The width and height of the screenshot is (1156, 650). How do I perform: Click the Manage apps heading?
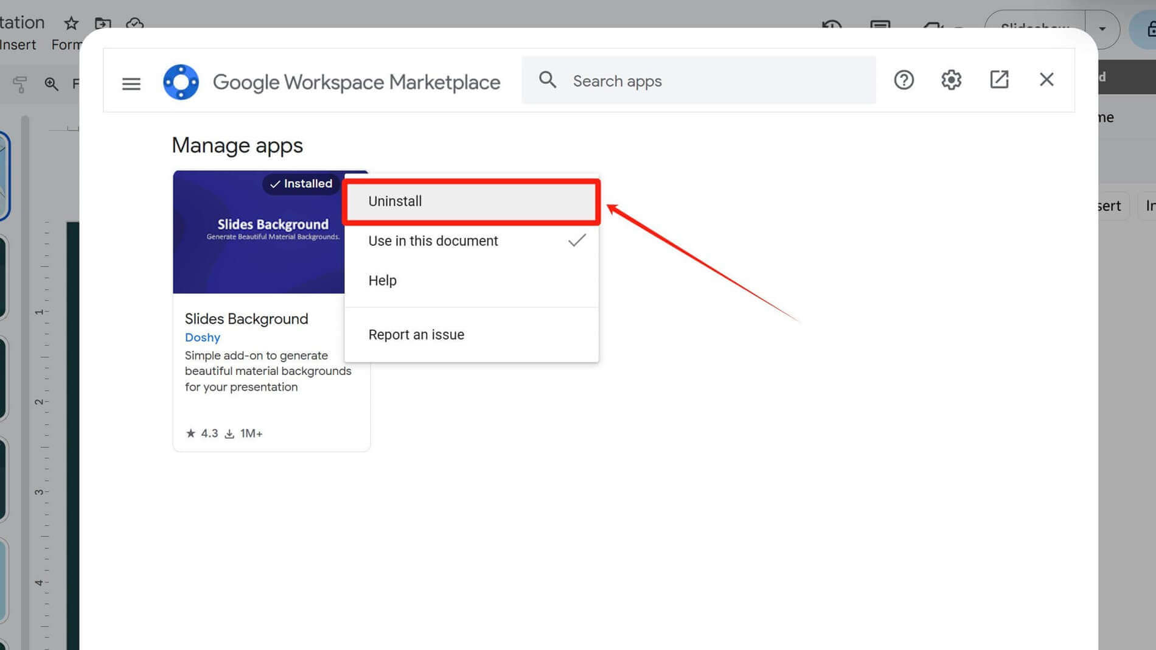237,145
